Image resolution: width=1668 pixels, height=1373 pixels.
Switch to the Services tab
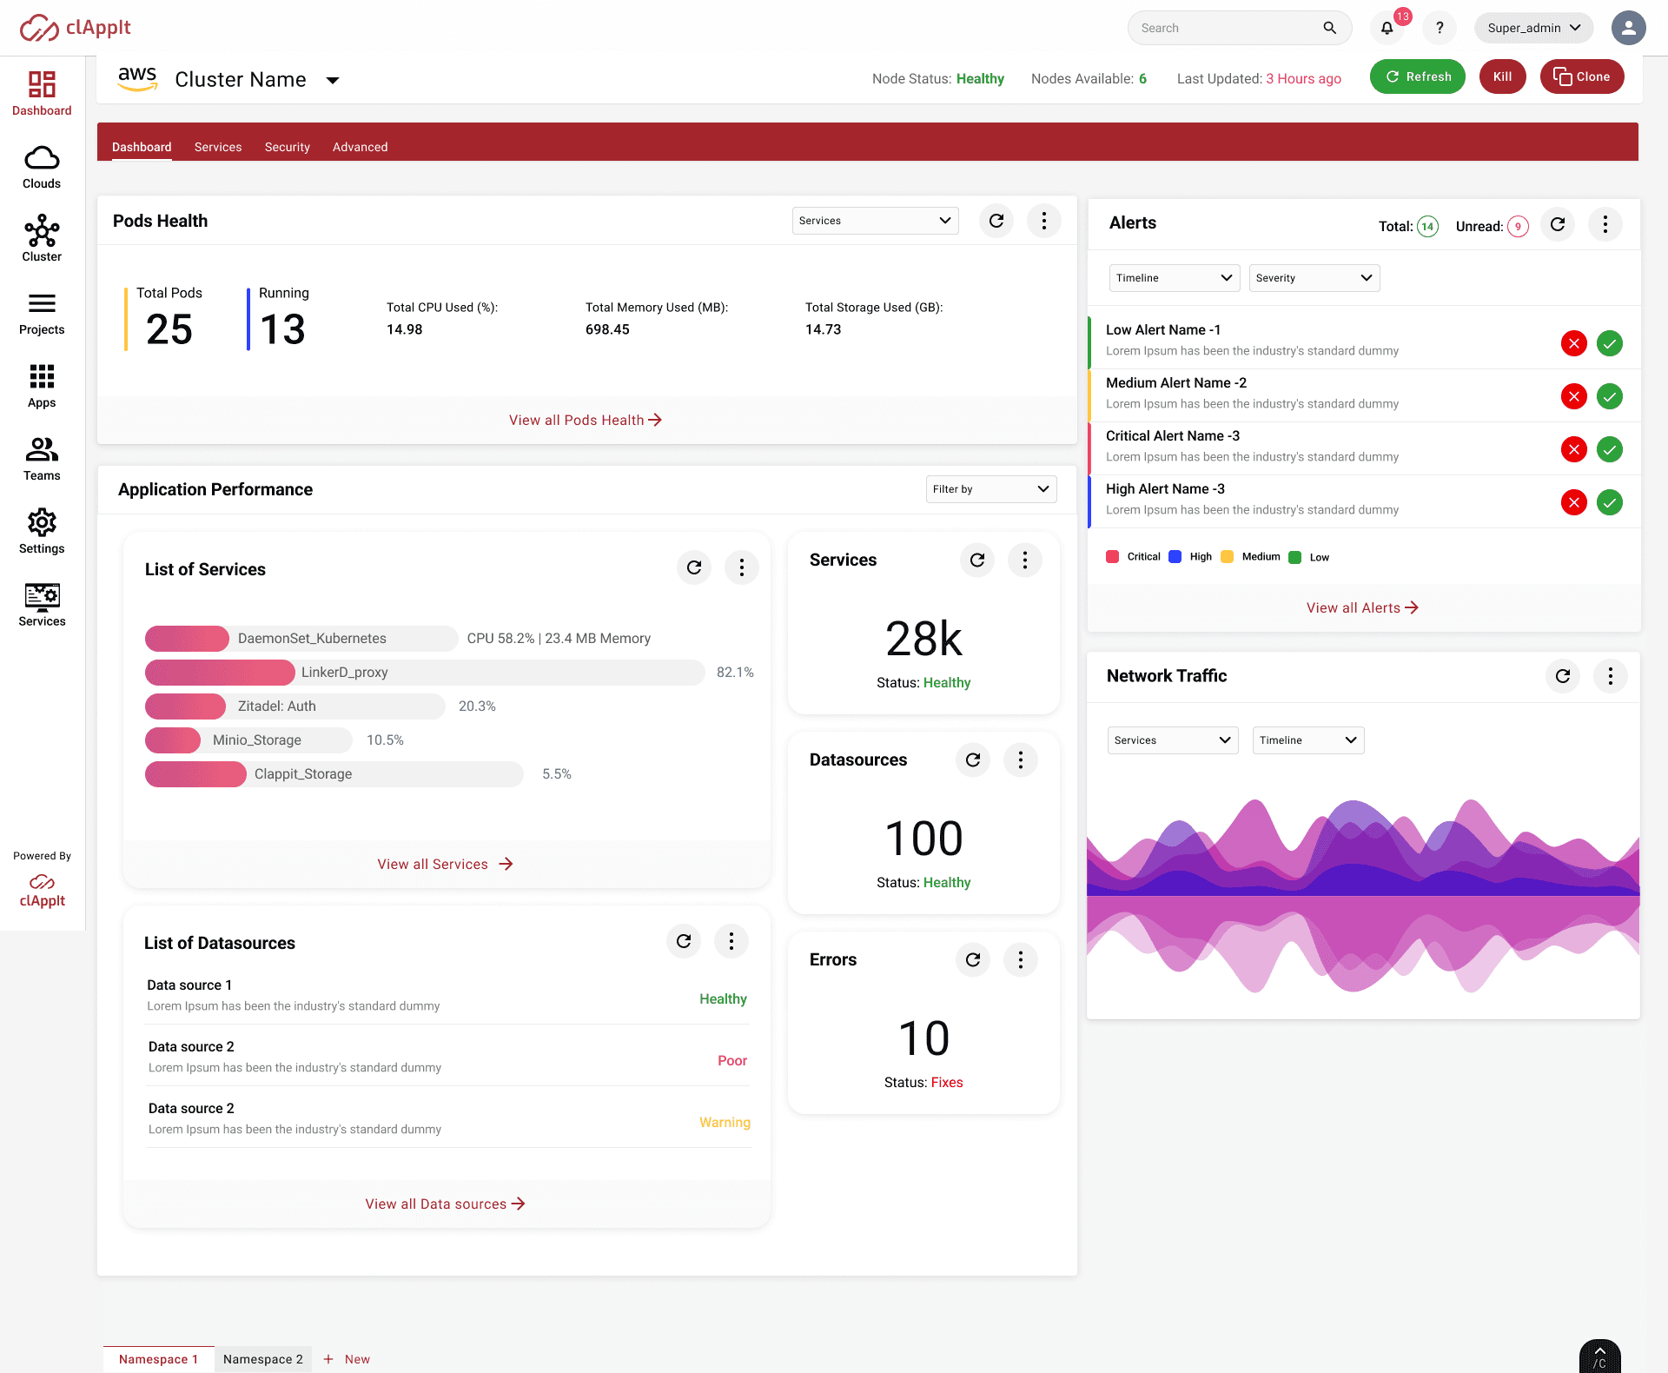click(218, 147)
